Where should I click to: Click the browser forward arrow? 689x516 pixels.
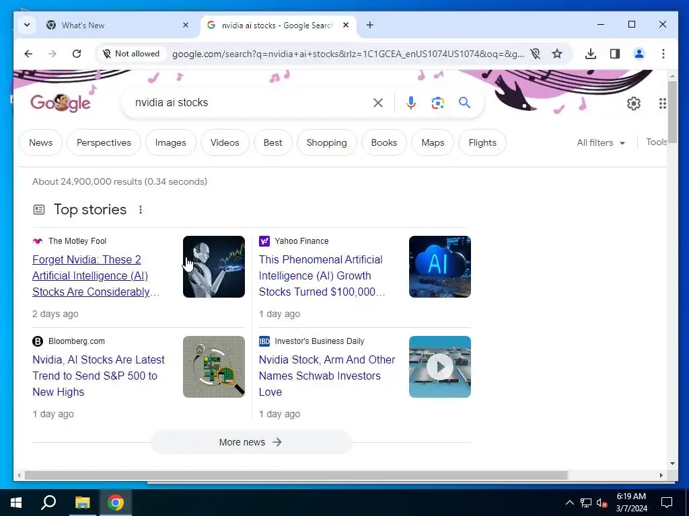[52, 54]
